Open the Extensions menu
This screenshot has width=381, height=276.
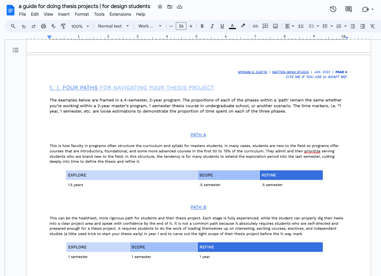[120, 14]
